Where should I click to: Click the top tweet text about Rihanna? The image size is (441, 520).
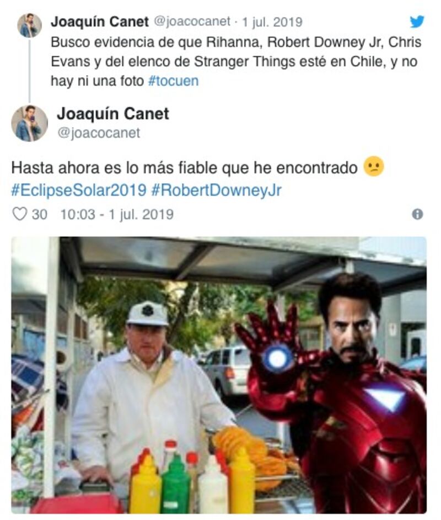coord(236,62)
